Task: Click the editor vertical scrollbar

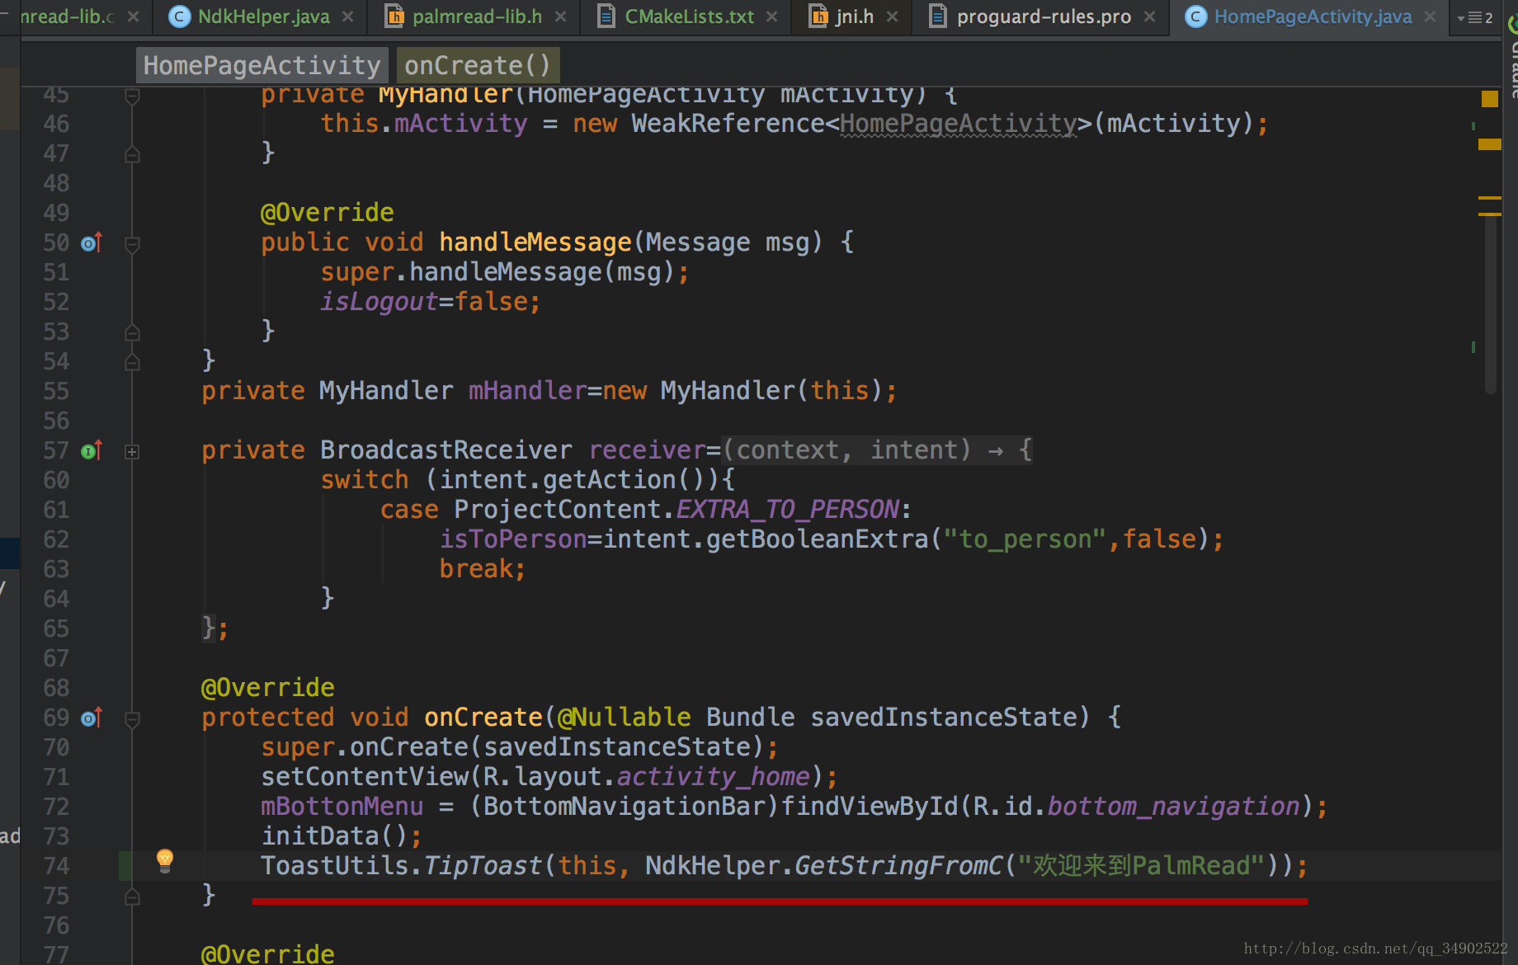Action: click(x=1491, y=305)
